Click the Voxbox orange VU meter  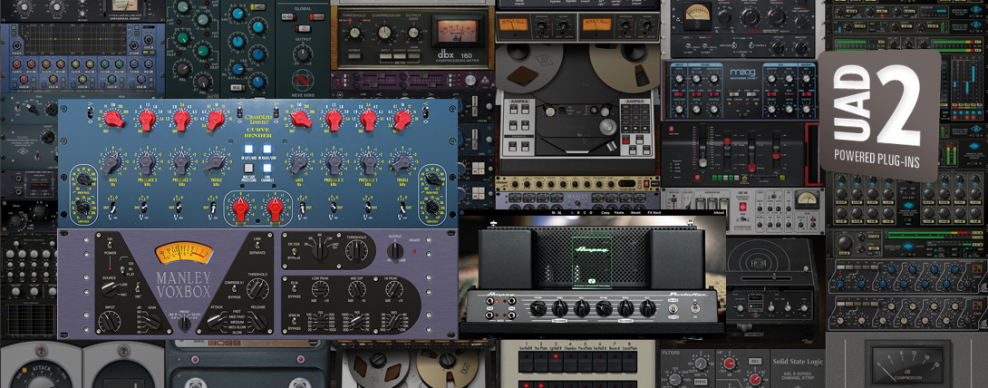tap(184, 253)
